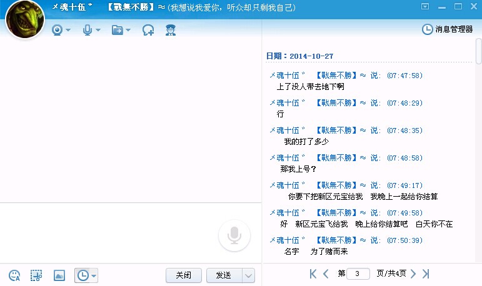Screen dimensions: 482x286
Task: Click the create discussion group icon
Action: [148, 30]
